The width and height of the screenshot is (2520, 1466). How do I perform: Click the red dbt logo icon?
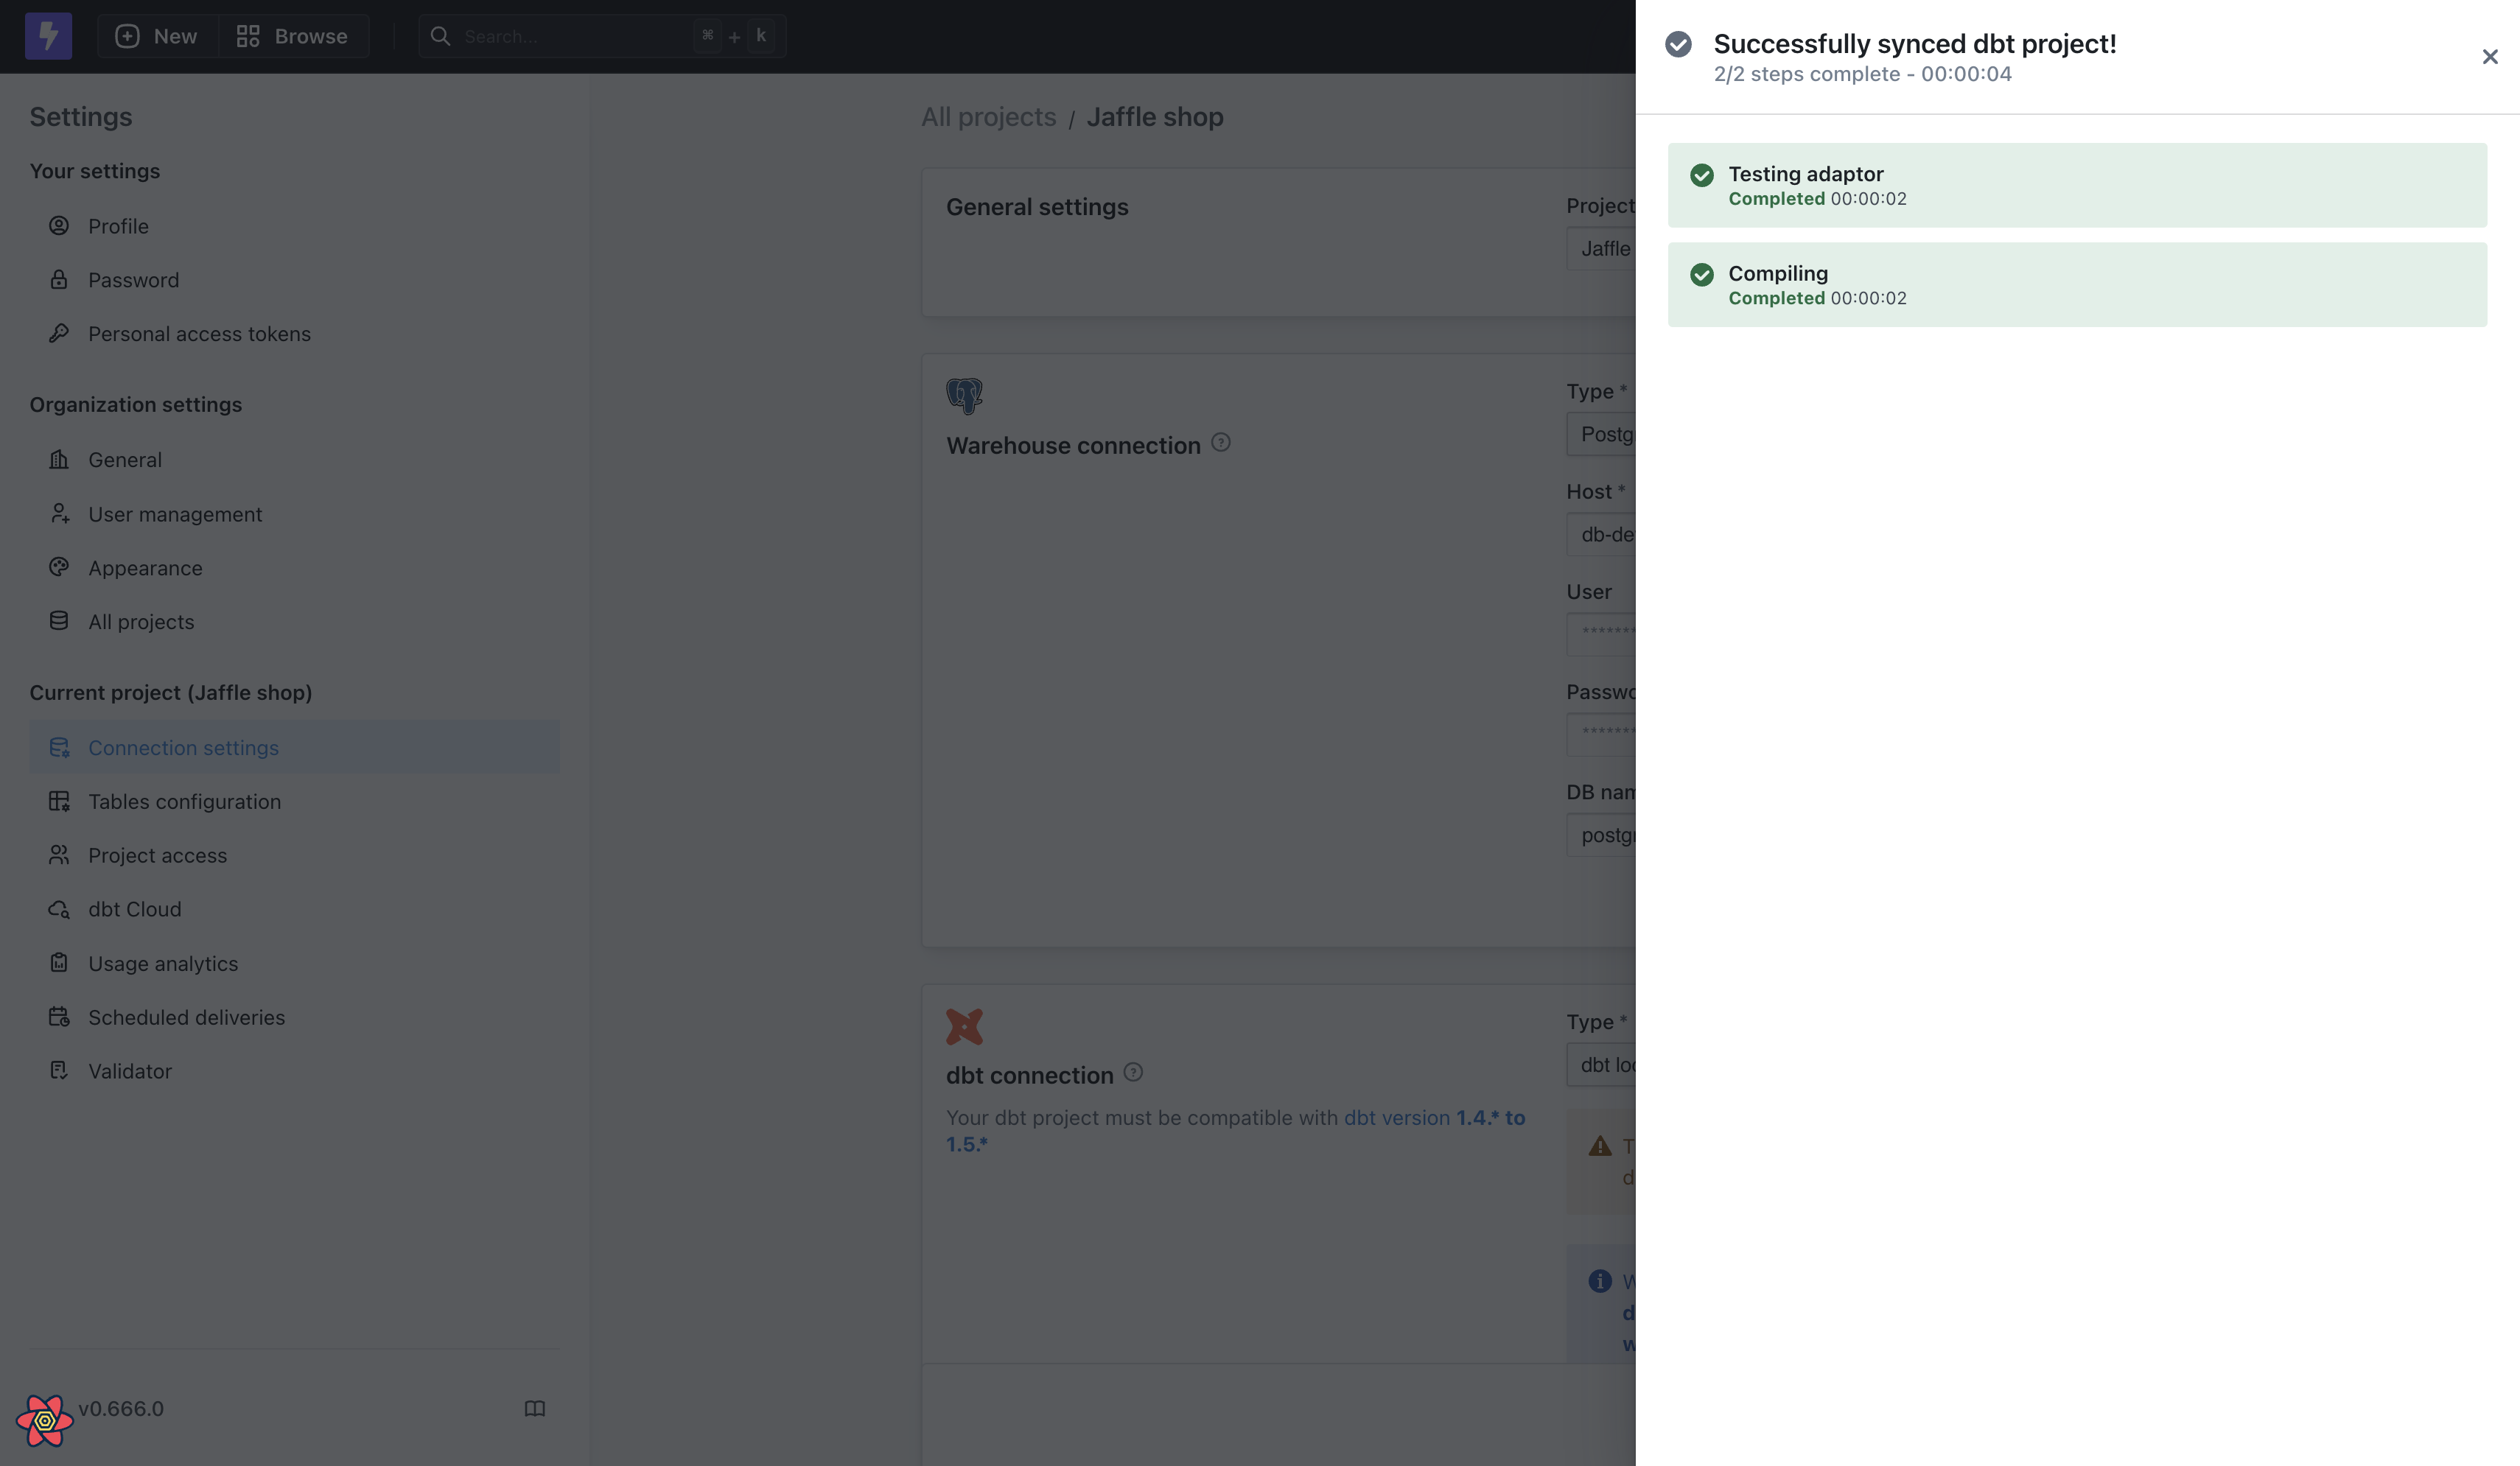point(964,1025)
